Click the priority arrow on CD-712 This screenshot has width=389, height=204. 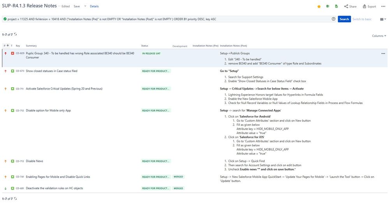[5, 111]
